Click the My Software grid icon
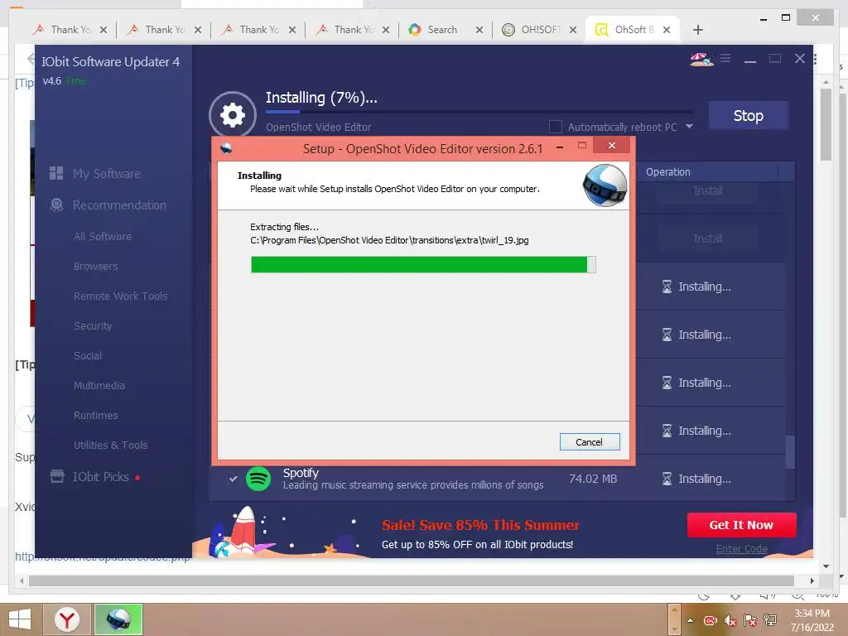 [x=56, y=173]
